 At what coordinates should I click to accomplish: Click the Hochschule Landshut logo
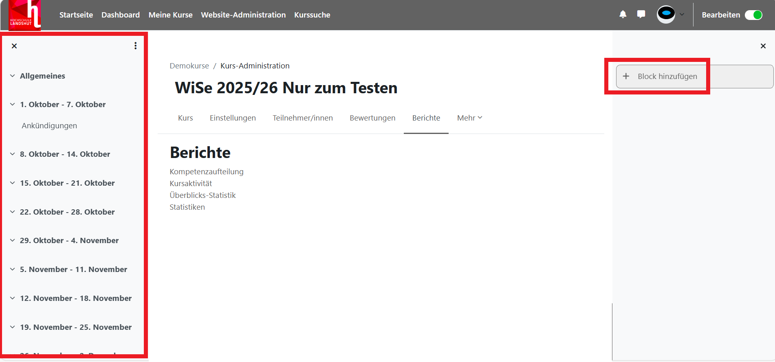24,15
